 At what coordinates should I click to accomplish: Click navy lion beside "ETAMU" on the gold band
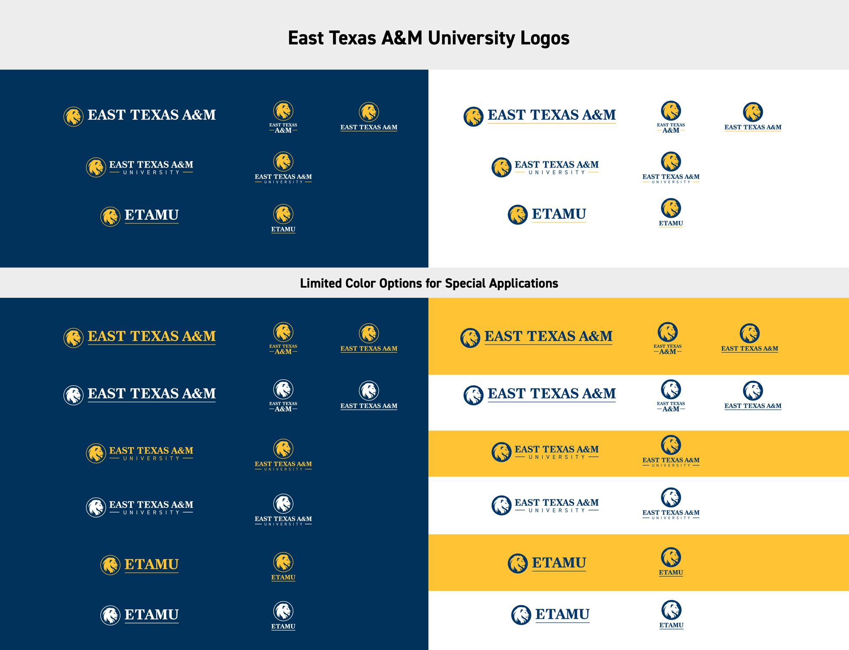[x=517, y=563]
